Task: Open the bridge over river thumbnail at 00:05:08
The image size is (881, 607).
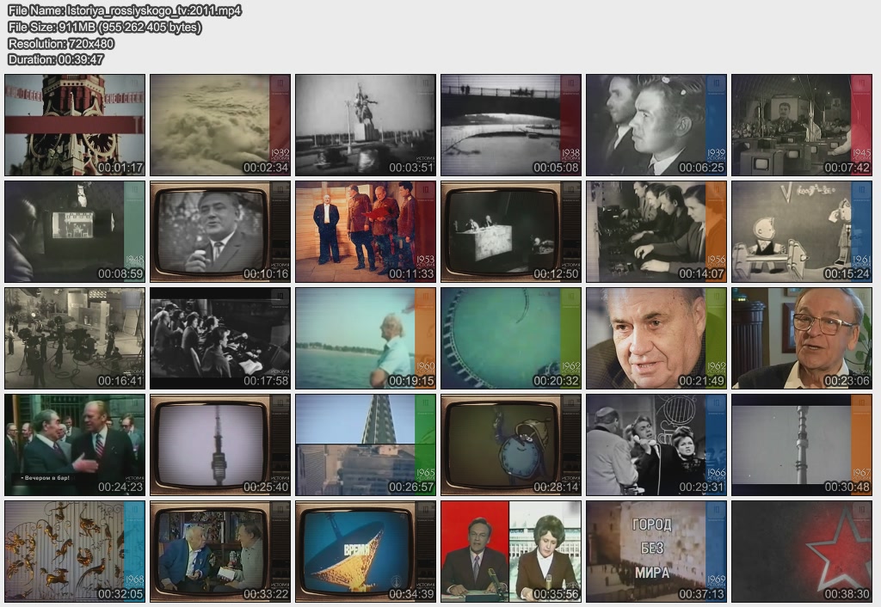Action: (511, 125)
